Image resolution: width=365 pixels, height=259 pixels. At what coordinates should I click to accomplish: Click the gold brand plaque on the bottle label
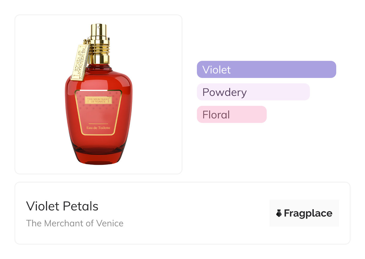coord(98,100)
